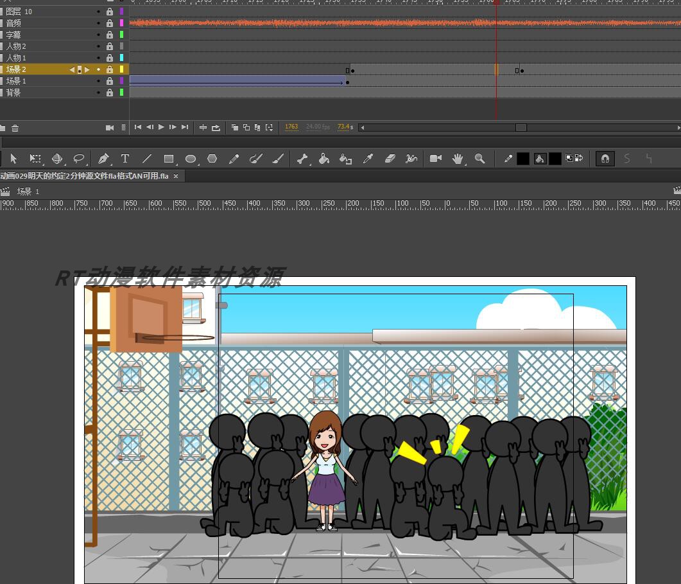Go to last frame
681x584 pixels.
point(185,127)
